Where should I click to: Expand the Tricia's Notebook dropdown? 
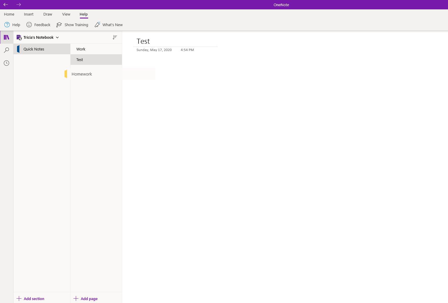[x=57, y=37]
